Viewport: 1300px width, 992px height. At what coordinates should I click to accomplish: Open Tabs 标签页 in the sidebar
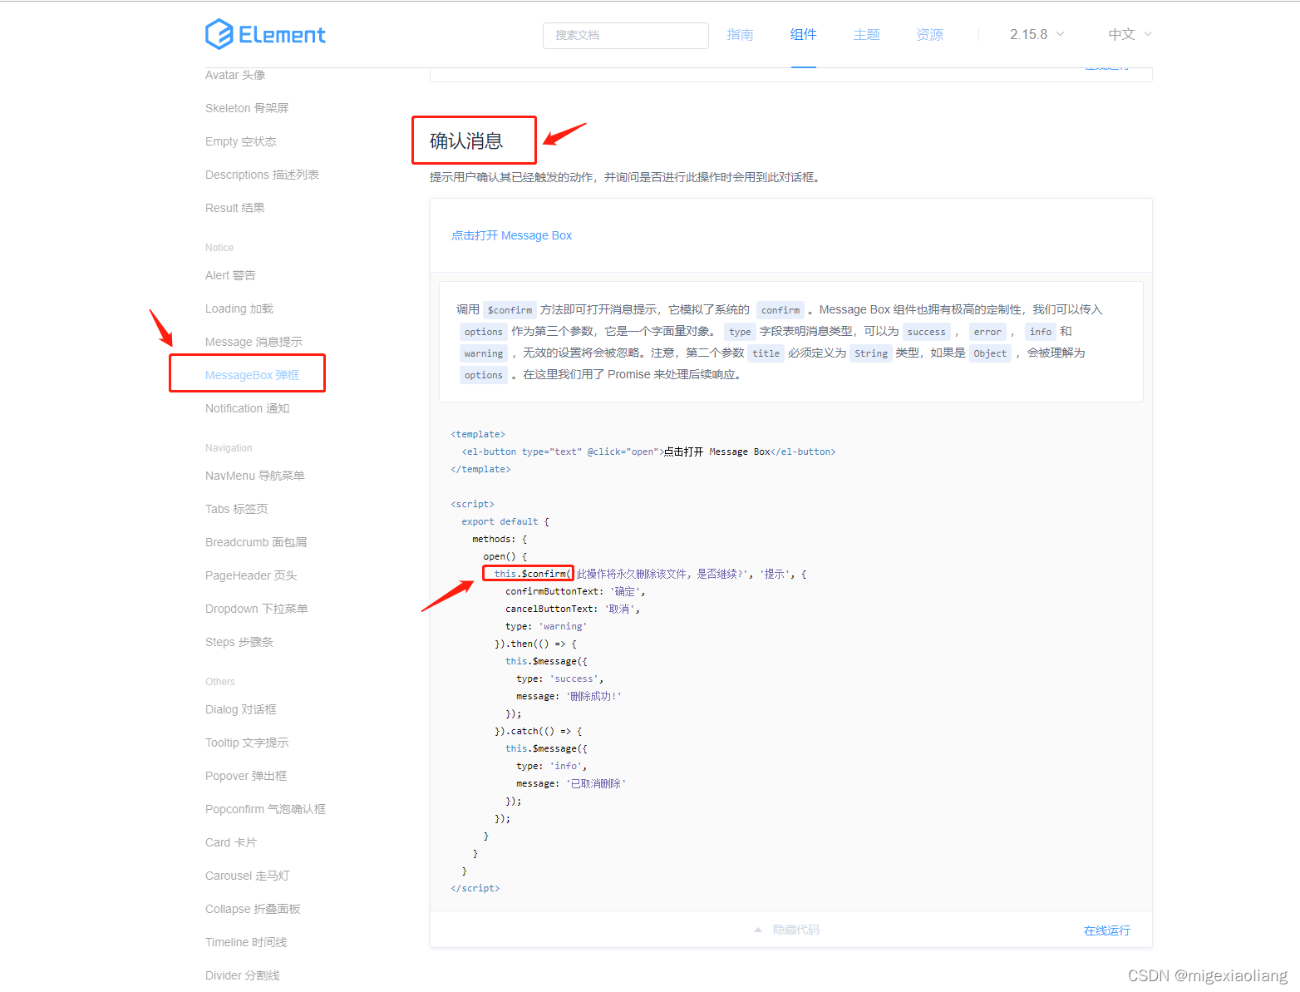237,509
